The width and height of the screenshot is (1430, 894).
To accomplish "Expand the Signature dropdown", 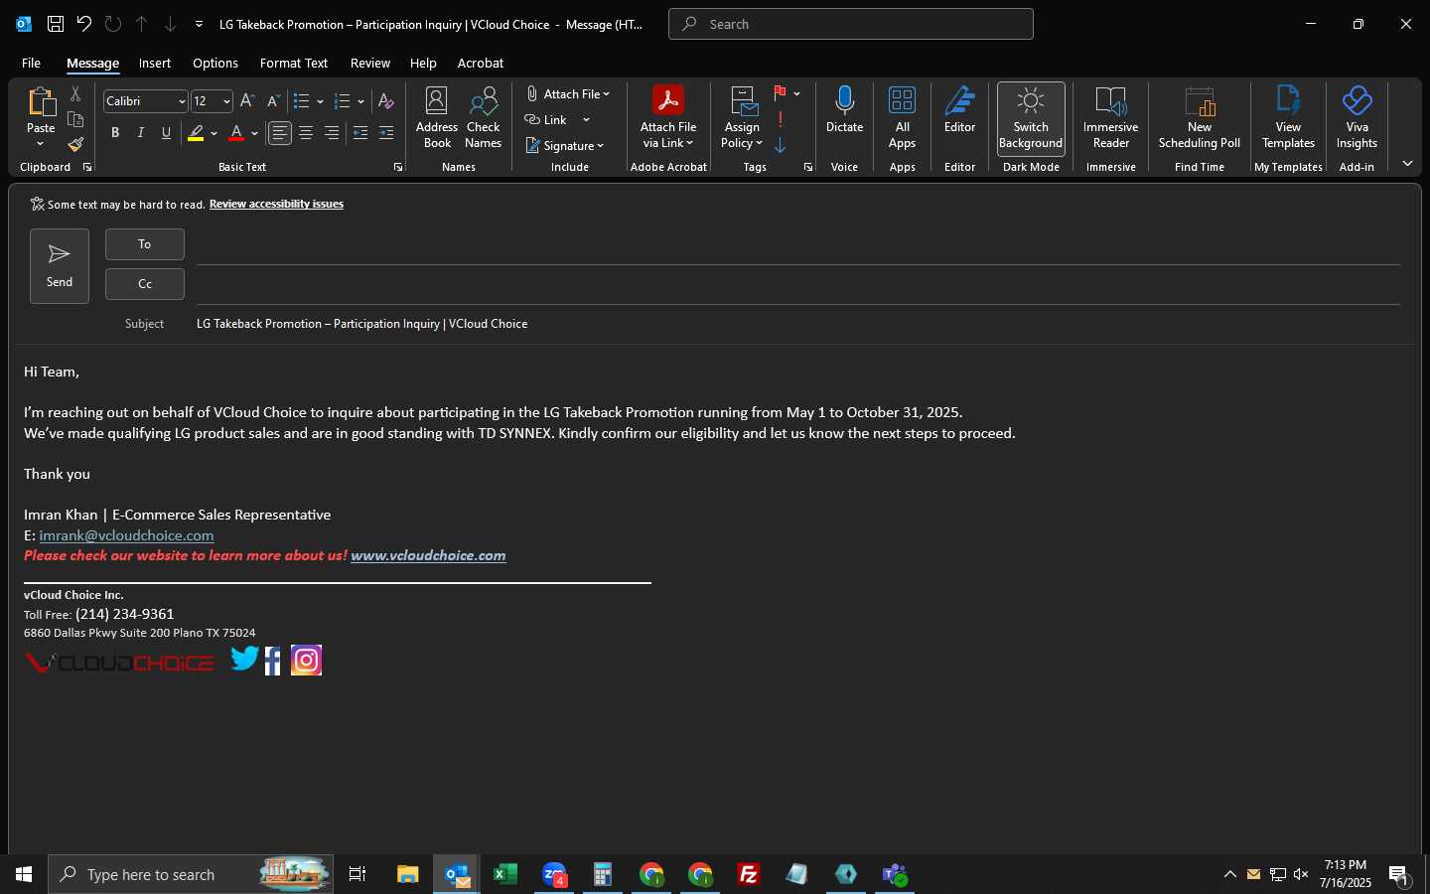I will point(600,146).
